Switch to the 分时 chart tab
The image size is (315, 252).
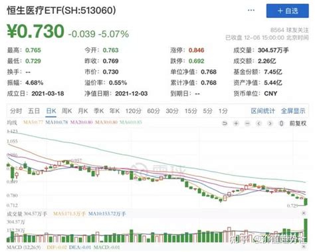click(x=16, y=111)
